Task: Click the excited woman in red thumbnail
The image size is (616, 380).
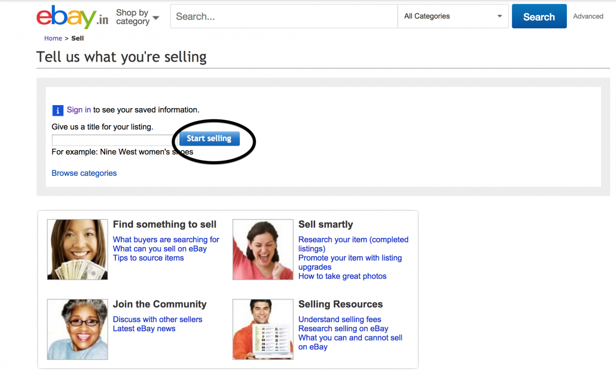Action: click(x=263, y=249)
